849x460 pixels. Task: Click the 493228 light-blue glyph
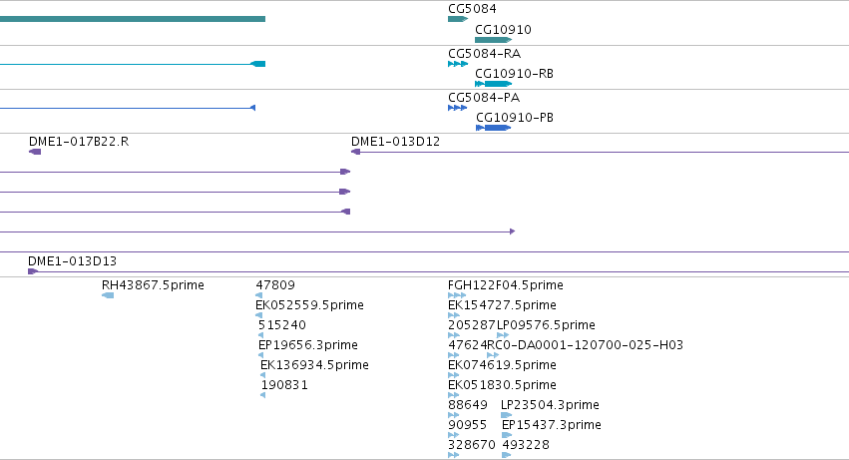(506, 455)
